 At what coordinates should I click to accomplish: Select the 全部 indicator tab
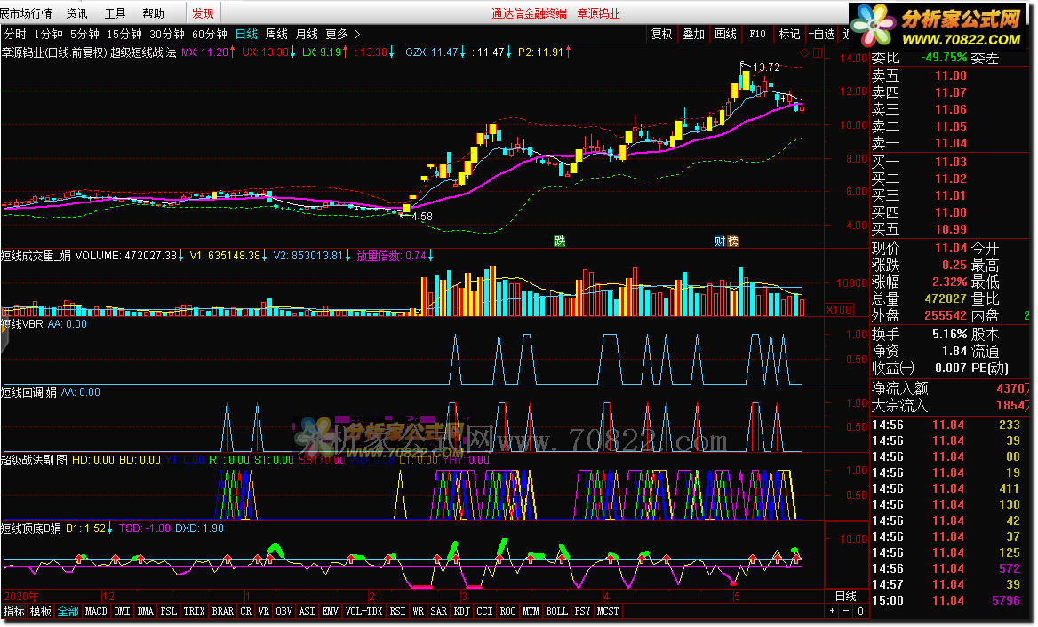click(x=68, y=611)
